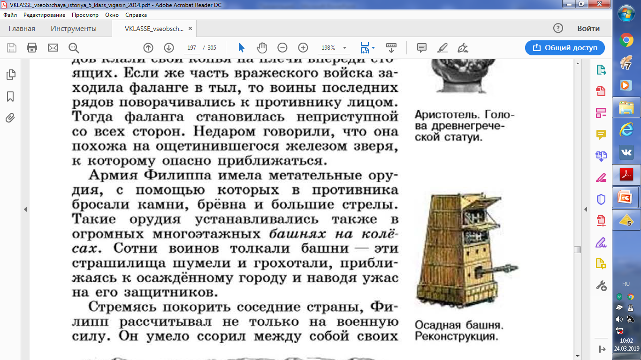Open Protect shield tool in right pane
Screen dimensions: 641x360
(601, 199)
